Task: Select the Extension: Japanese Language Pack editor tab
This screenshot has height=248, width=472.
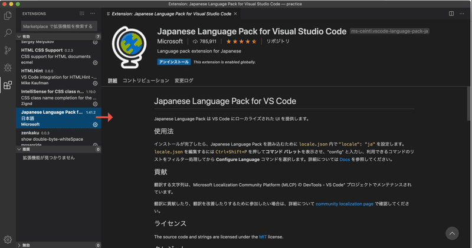Action: 171,14
